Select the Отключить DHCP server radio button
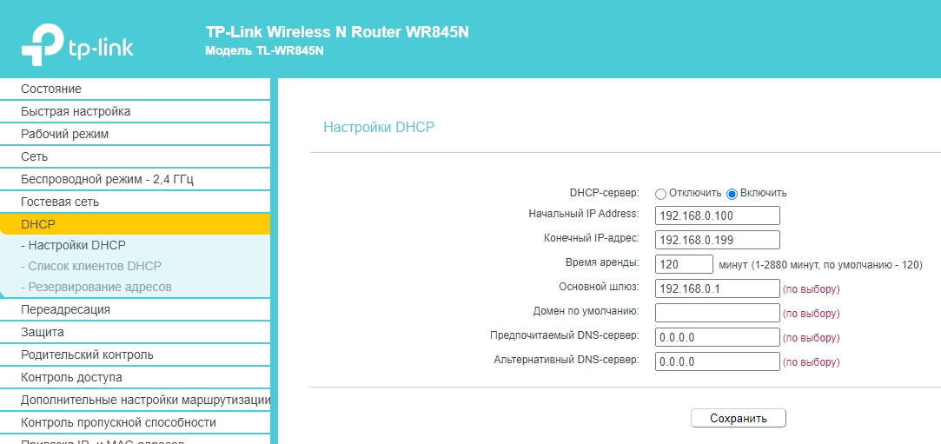 [661, 194]
